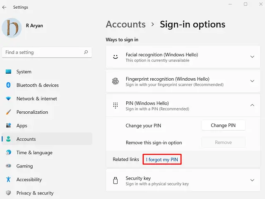Click the 'R Aryan' account name
This screenshot has height=199, width=265.
click(x=34, y=26)
